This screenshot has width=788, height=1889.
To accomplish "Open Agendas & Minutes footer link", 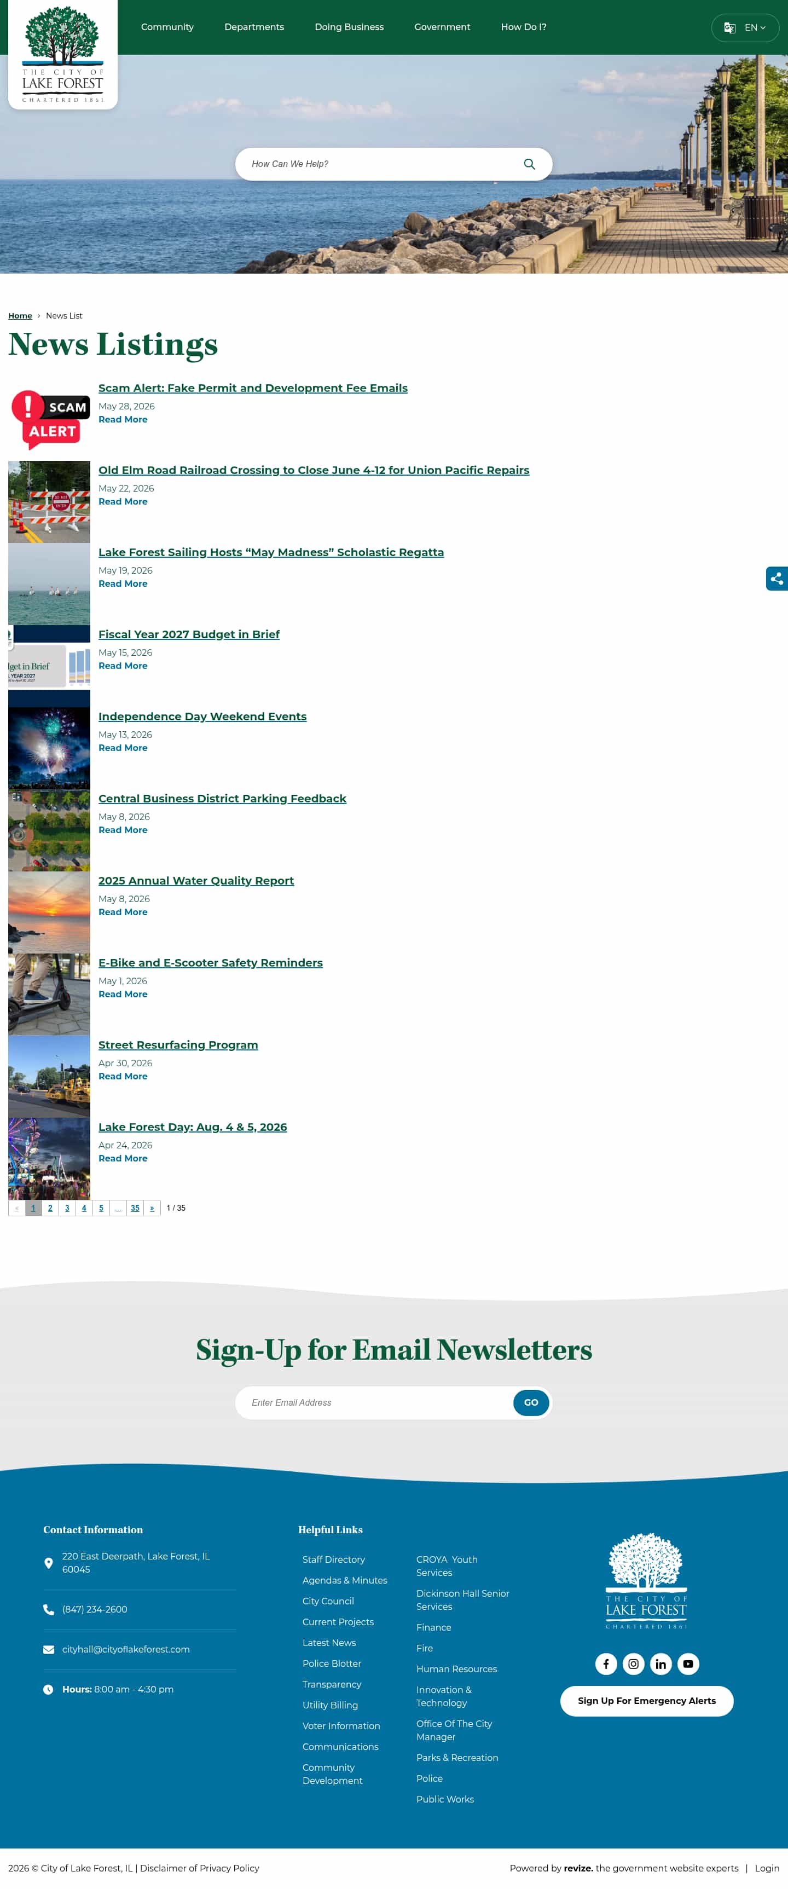I will click(x=345, y=1580).
